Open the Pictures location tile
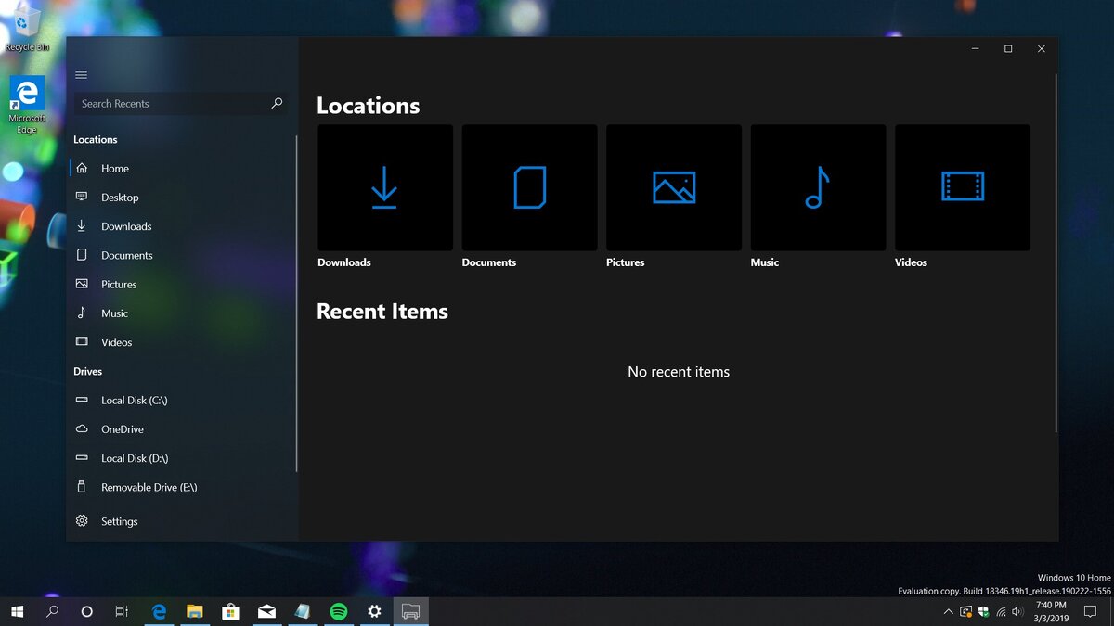This screenshot has height=626, width=1114. pyautogui.click(x=673, y=187)
